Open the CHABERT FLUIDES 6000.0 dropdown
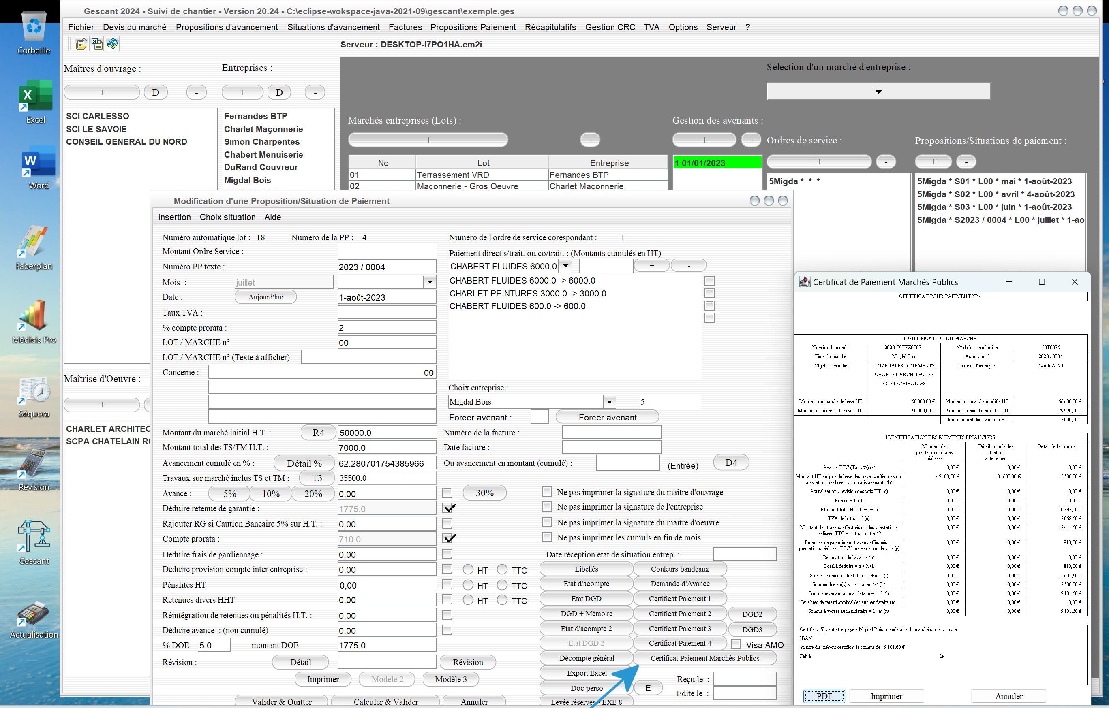 (x=565, y=266)
